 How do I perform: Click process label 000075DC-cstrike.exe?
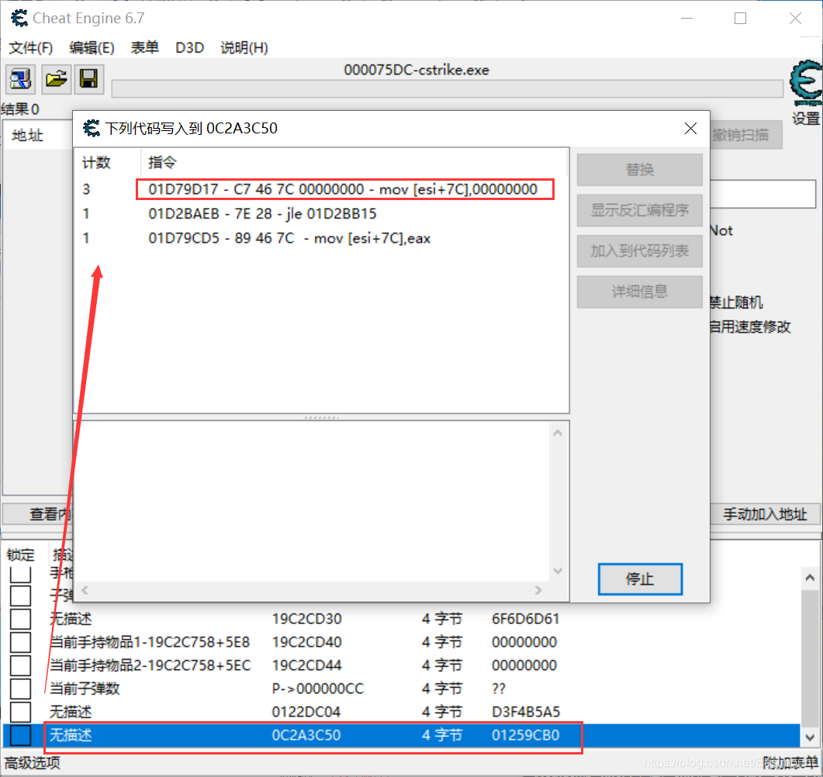coord(417,70)
